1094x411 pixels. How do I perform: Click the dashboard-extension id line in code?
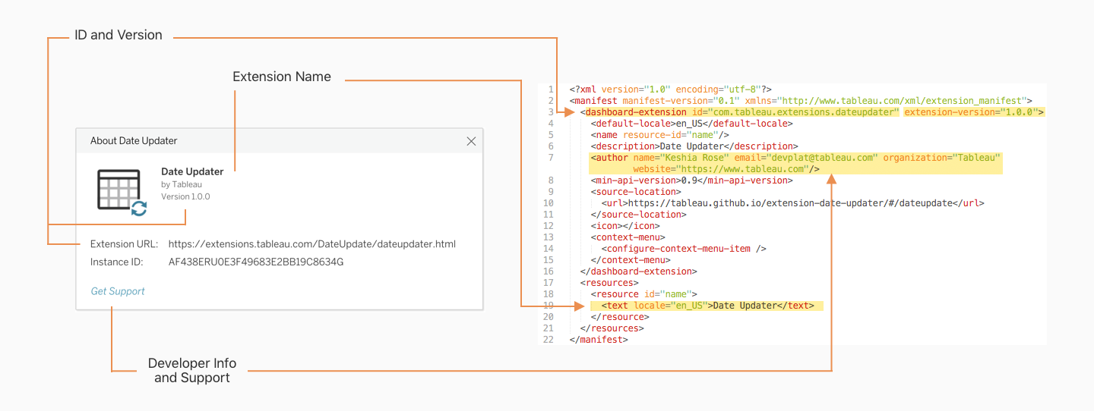(812, 112)
